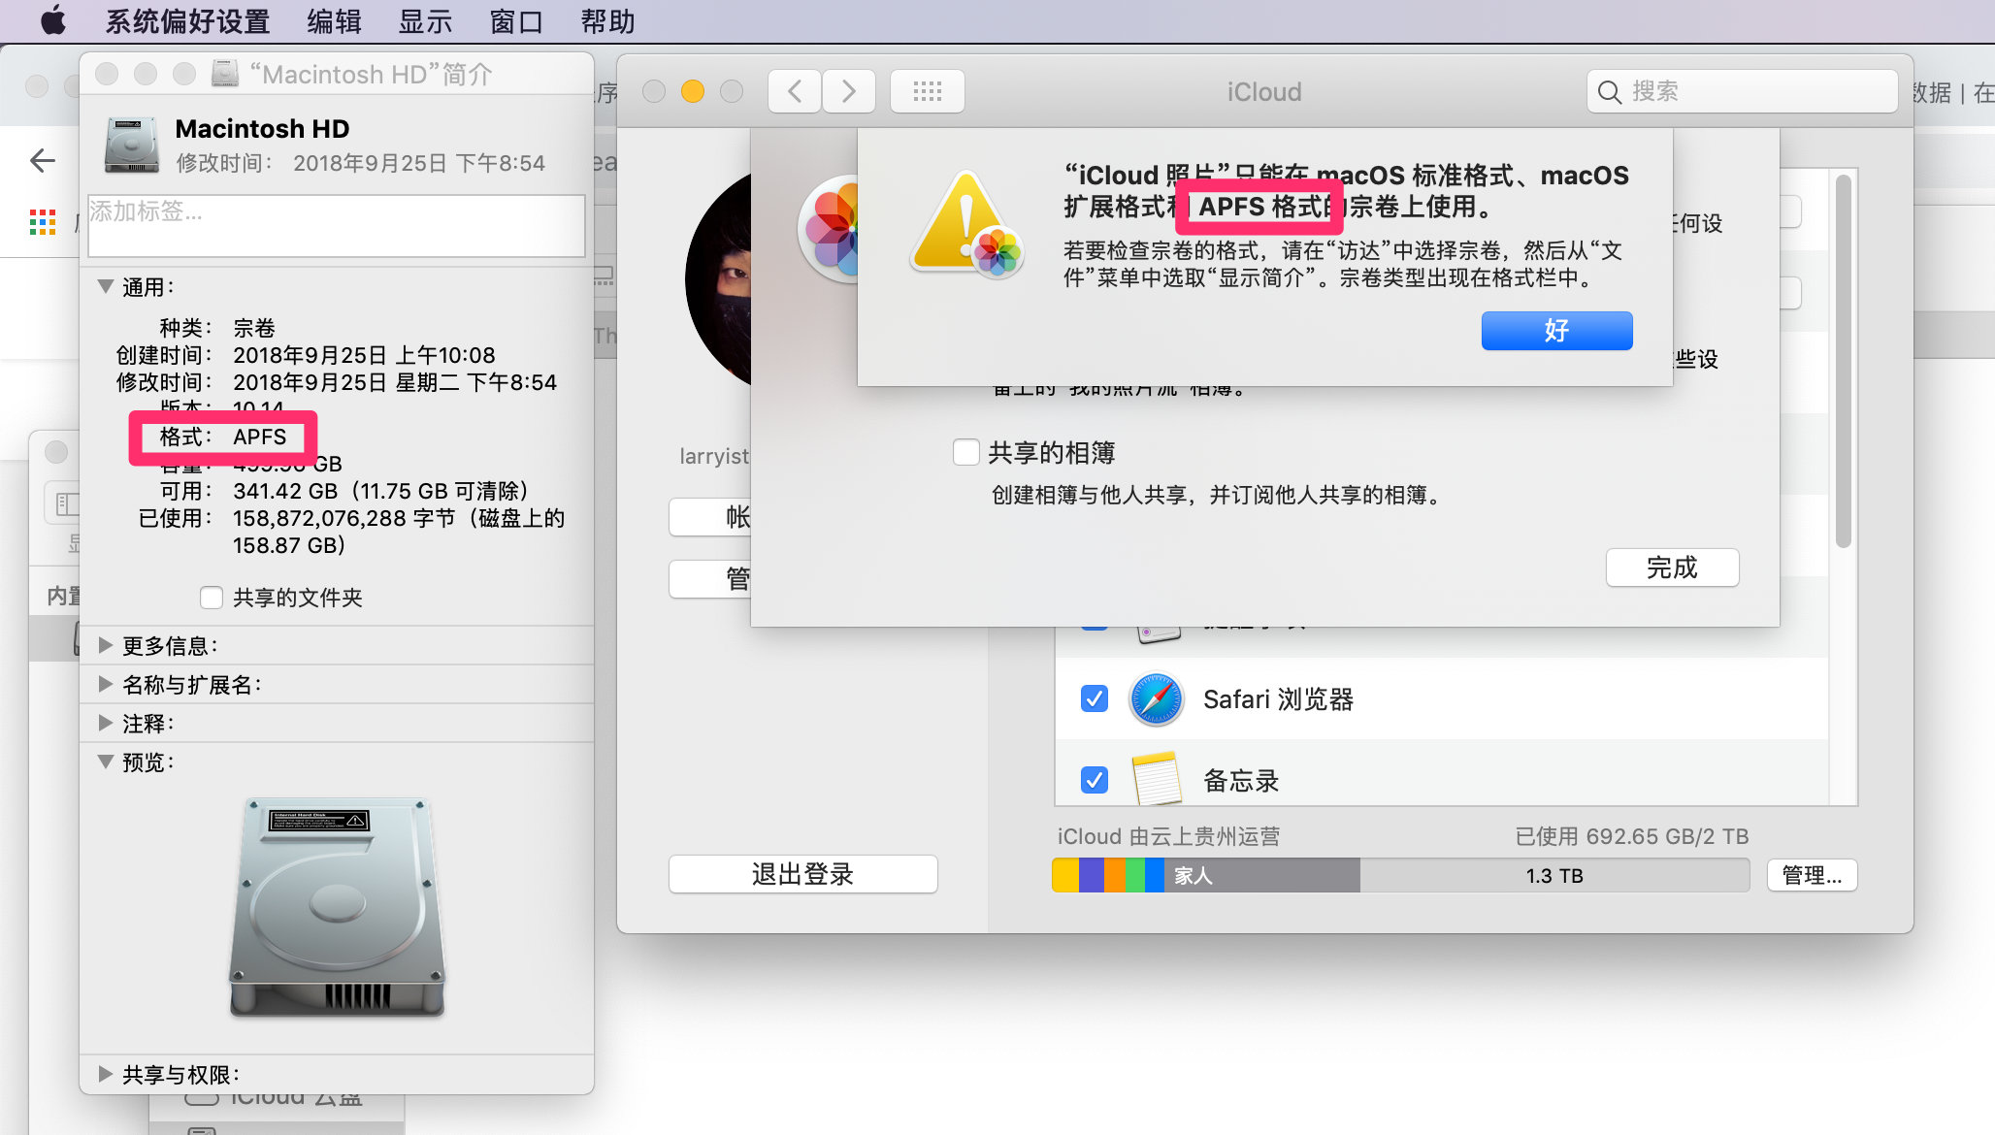Open the 编辑 menu

[x=334, y=21]
